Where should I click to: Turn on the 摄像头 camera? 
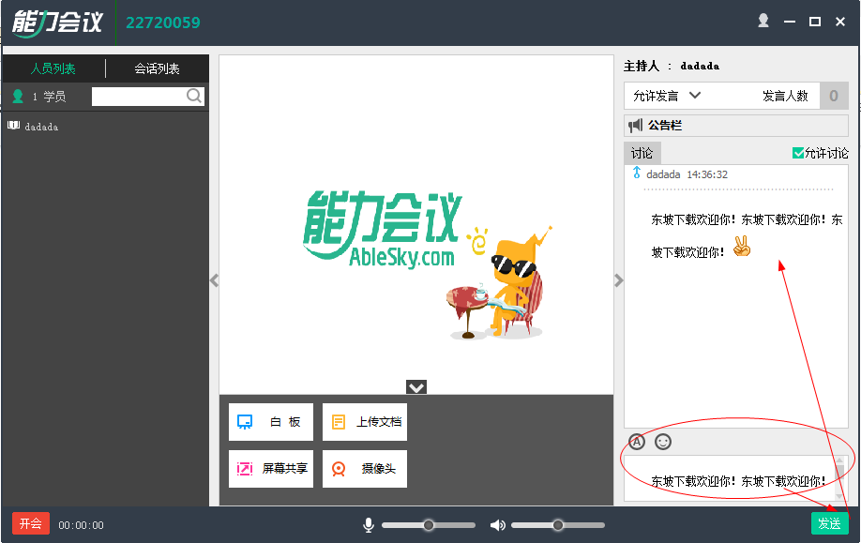pyautogui.click(x=364, y=468)
